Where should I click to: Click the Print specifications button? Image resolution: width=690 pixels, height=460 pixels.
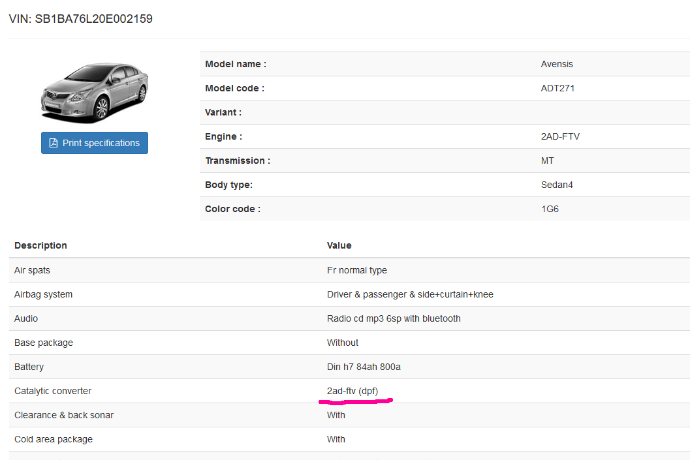coord(95,143)
